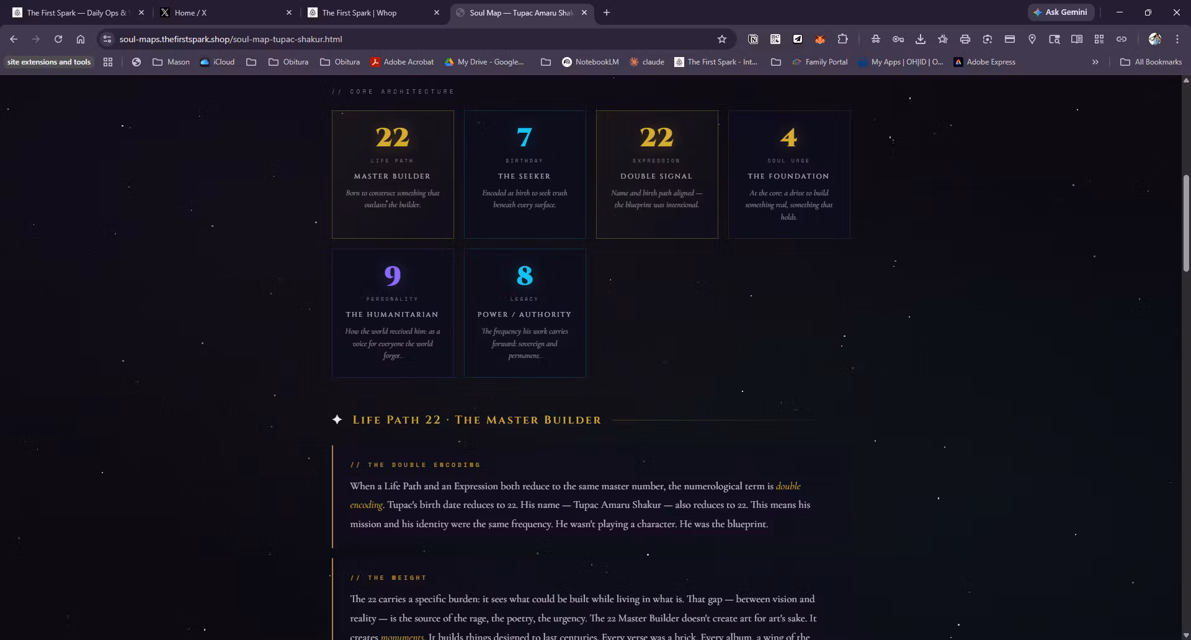This screenshot has width=1191, height=640.
Task: Open the bookmarks star-list icon
Action: tap(943, 39)
